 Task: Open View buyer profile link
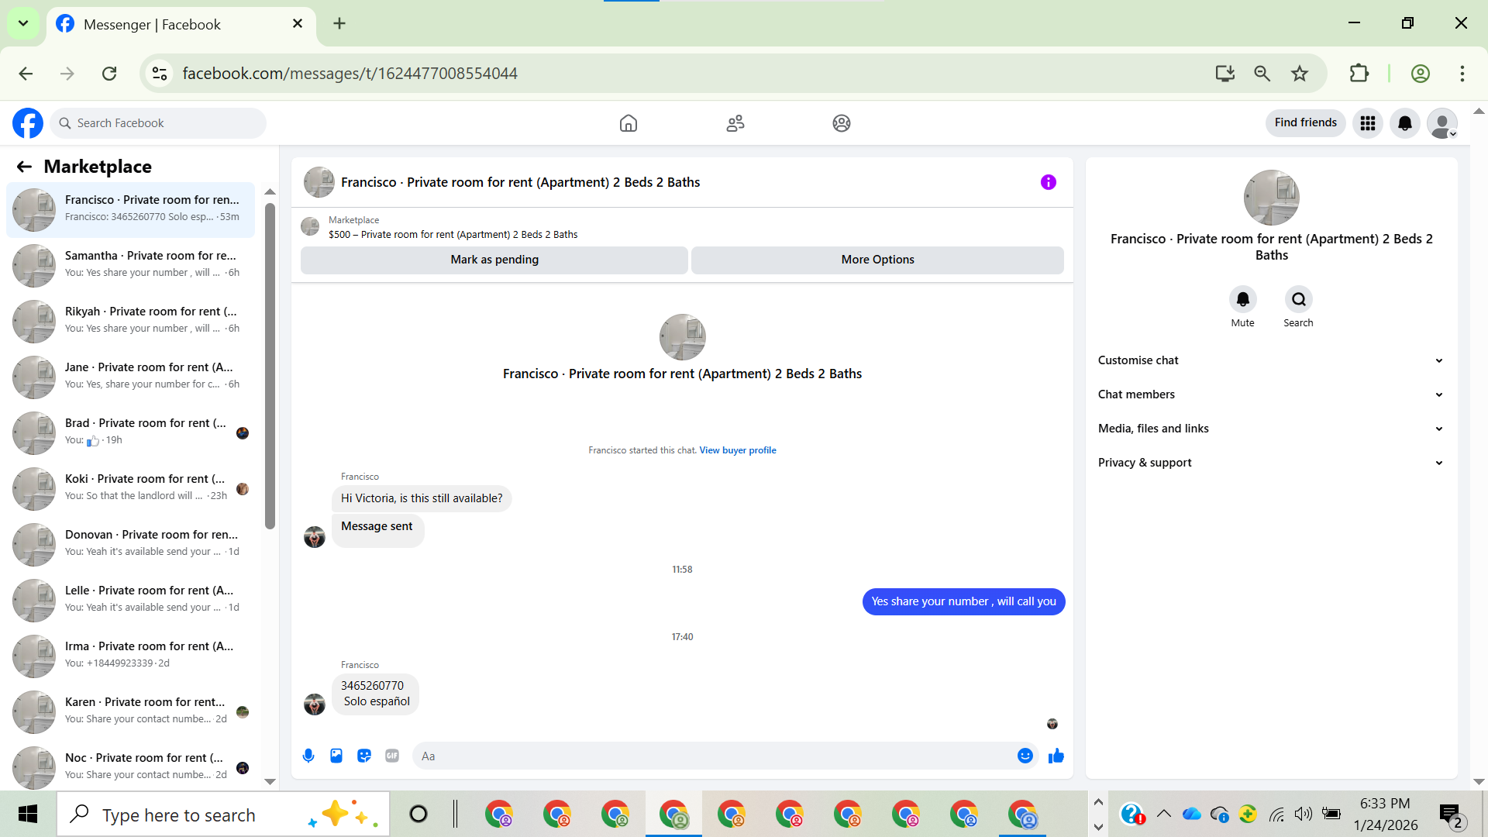[x=737, y=450]
